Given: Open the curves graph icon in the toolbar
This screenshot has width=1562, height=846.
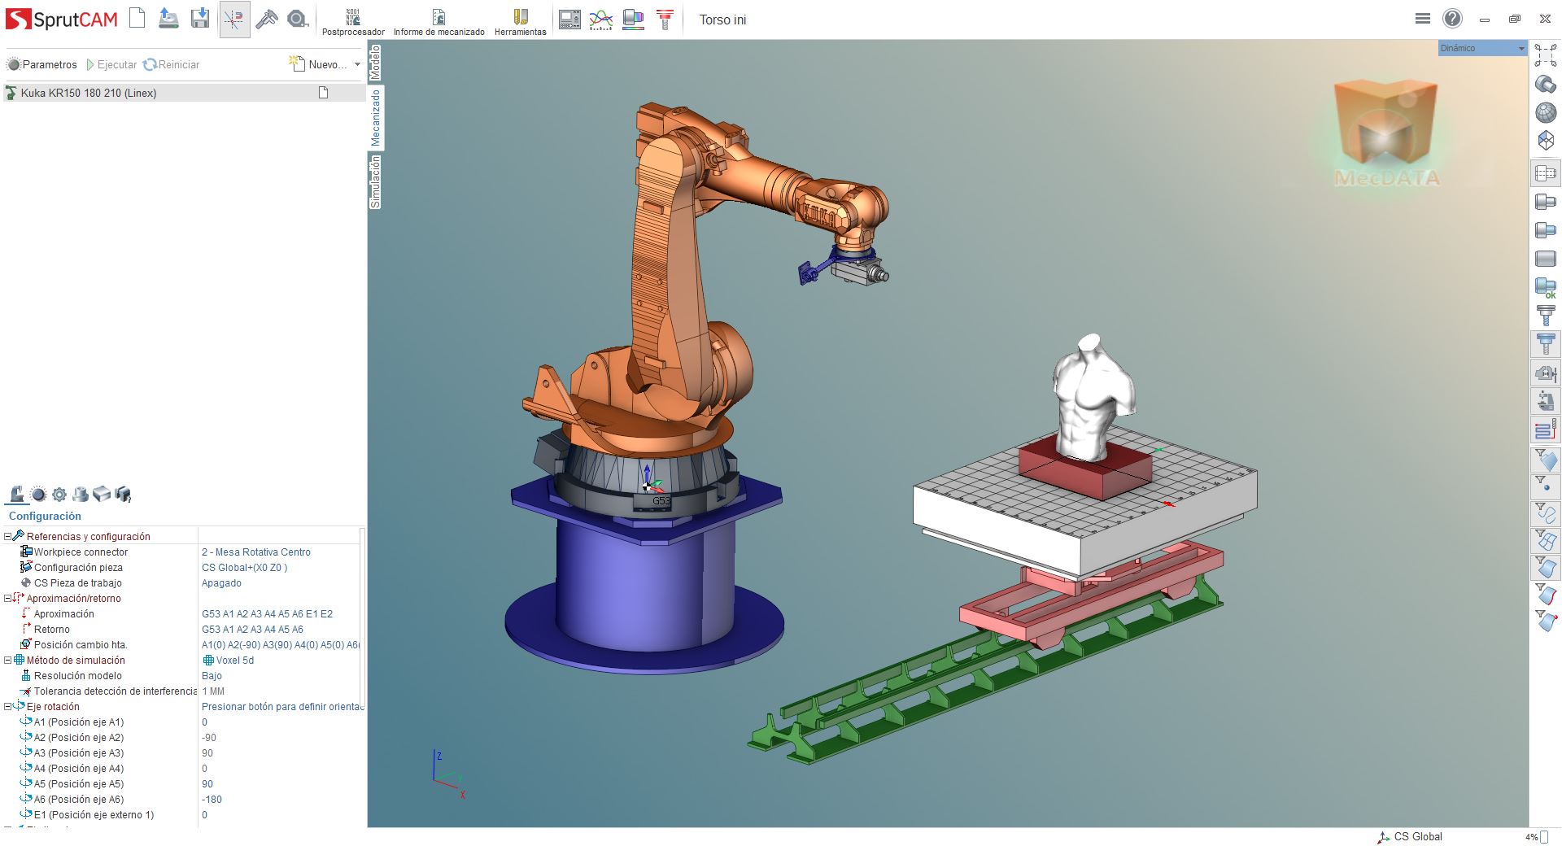Looking at the screenshot, I should [601, 20].
